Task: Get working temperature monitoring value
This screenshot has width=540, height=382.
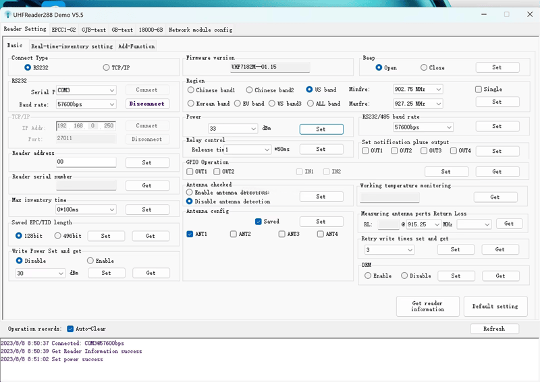Action: point(495,197)
